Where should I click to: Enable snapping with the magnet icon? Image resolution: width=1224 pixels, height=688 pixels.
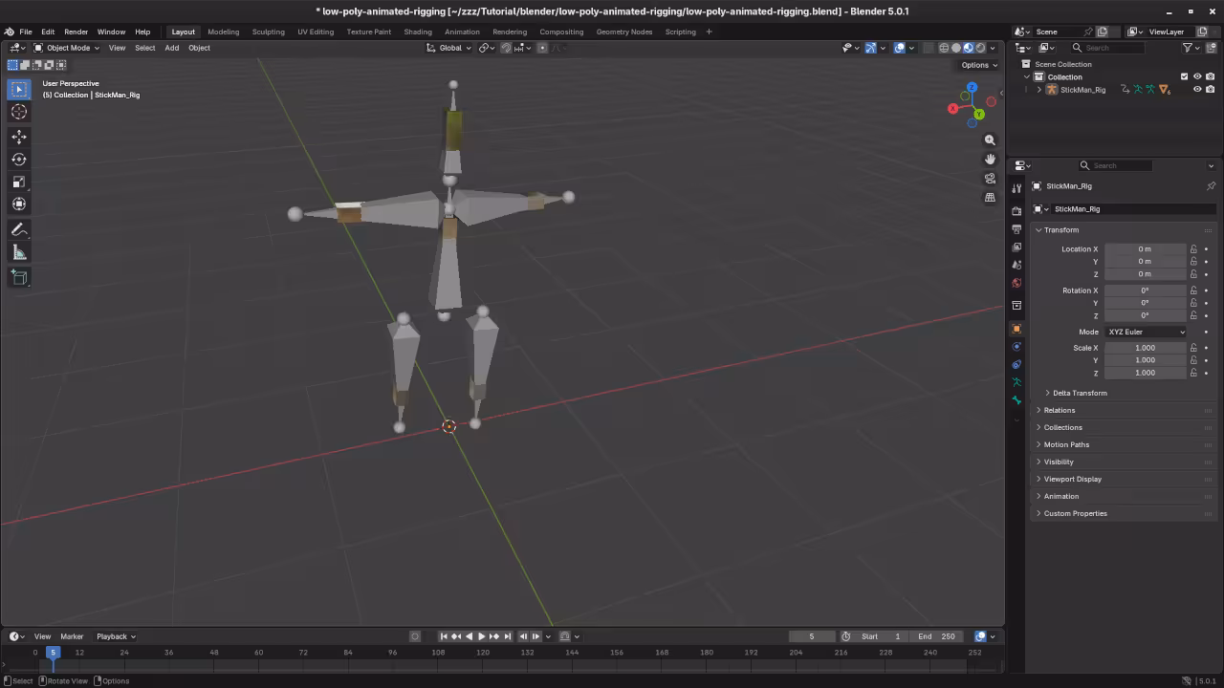coord(505,48)
